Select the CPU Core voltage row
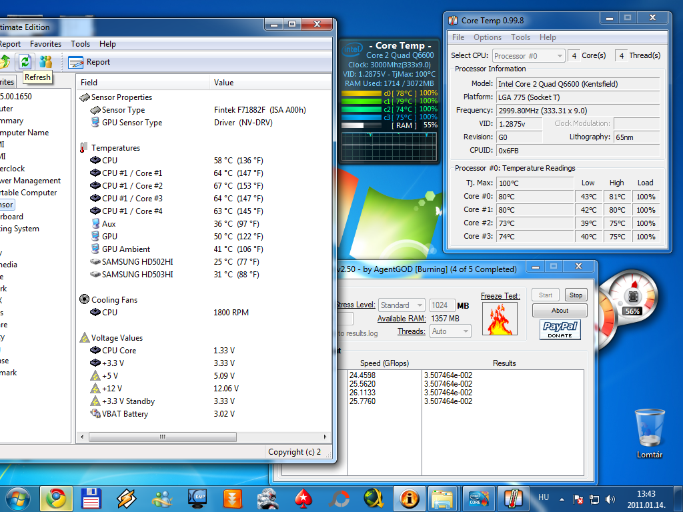683x512 pixels. pyautogui.click(x=204, y=351)
